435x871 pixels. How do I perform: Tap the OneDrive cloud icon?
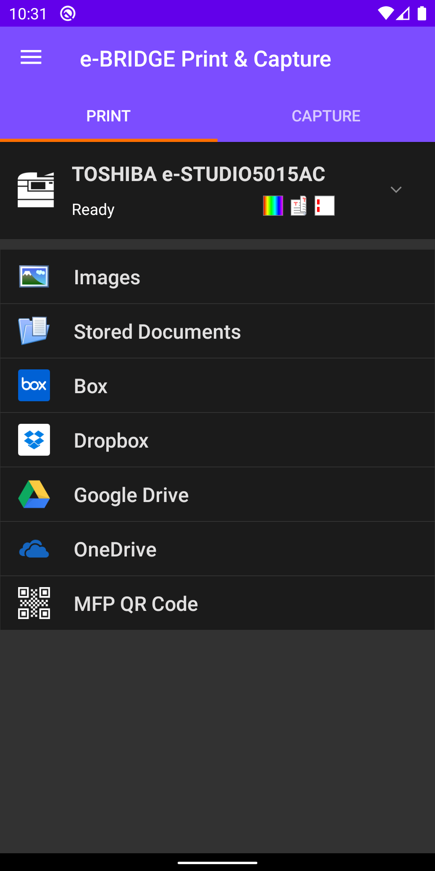(x=34, y=549)
